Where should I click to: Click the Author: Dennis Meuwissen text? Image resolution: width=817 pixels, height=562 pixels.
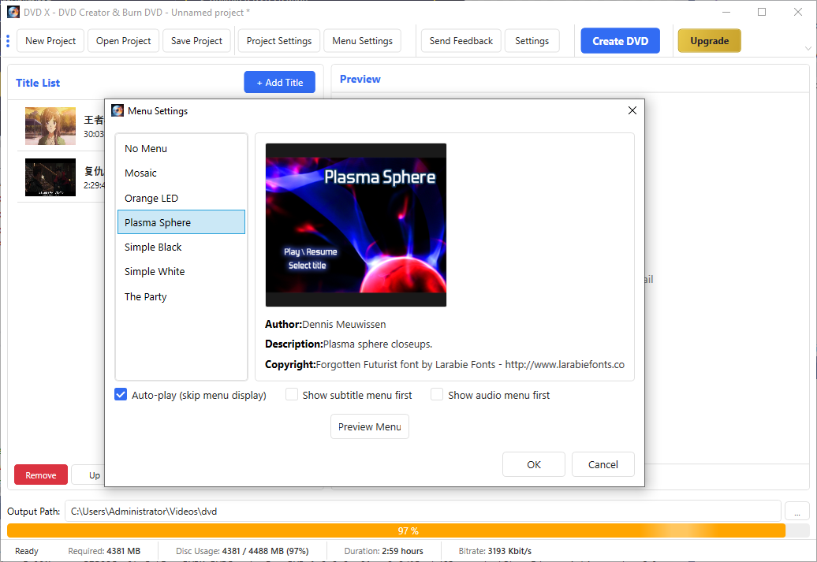[325, 324]
